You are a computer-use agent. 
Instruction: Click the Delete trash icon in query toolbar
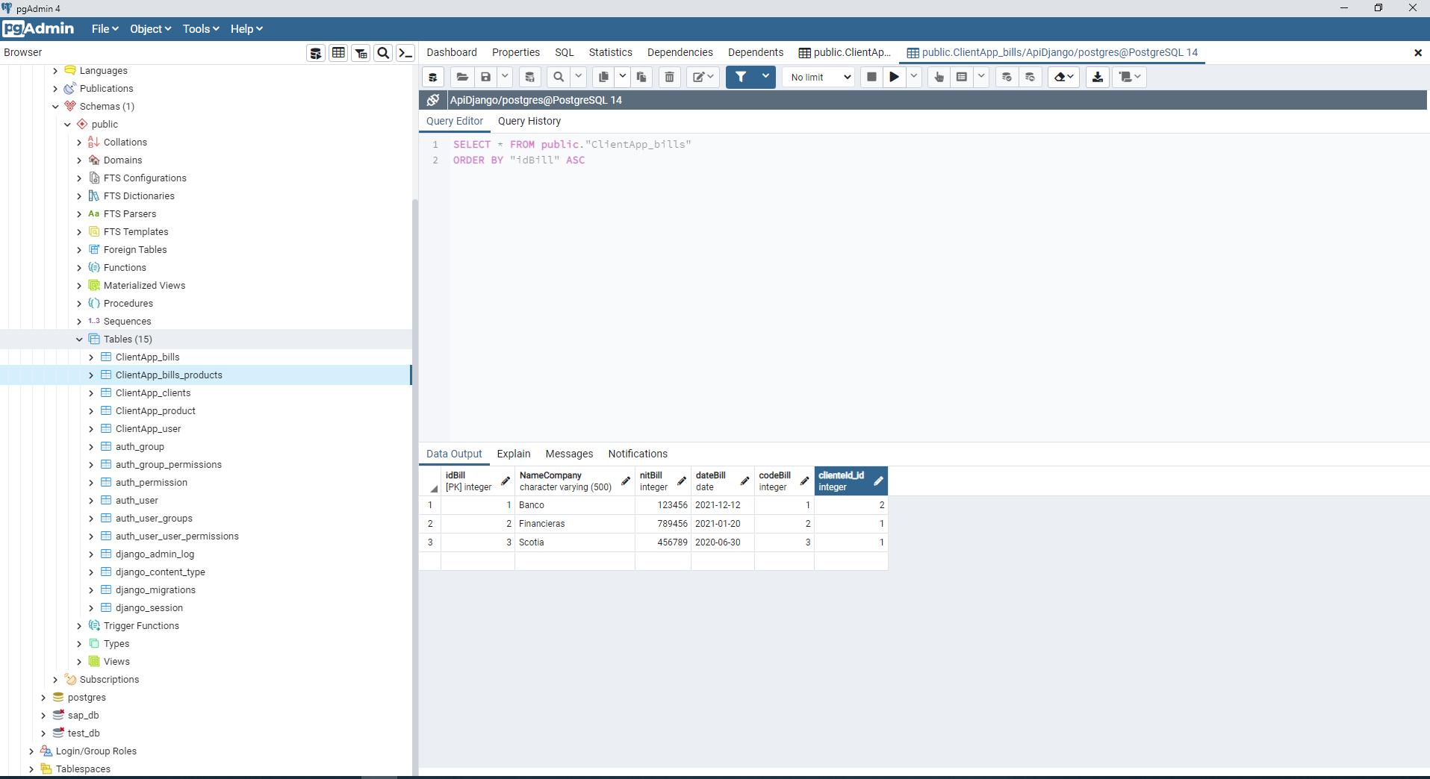669,77
